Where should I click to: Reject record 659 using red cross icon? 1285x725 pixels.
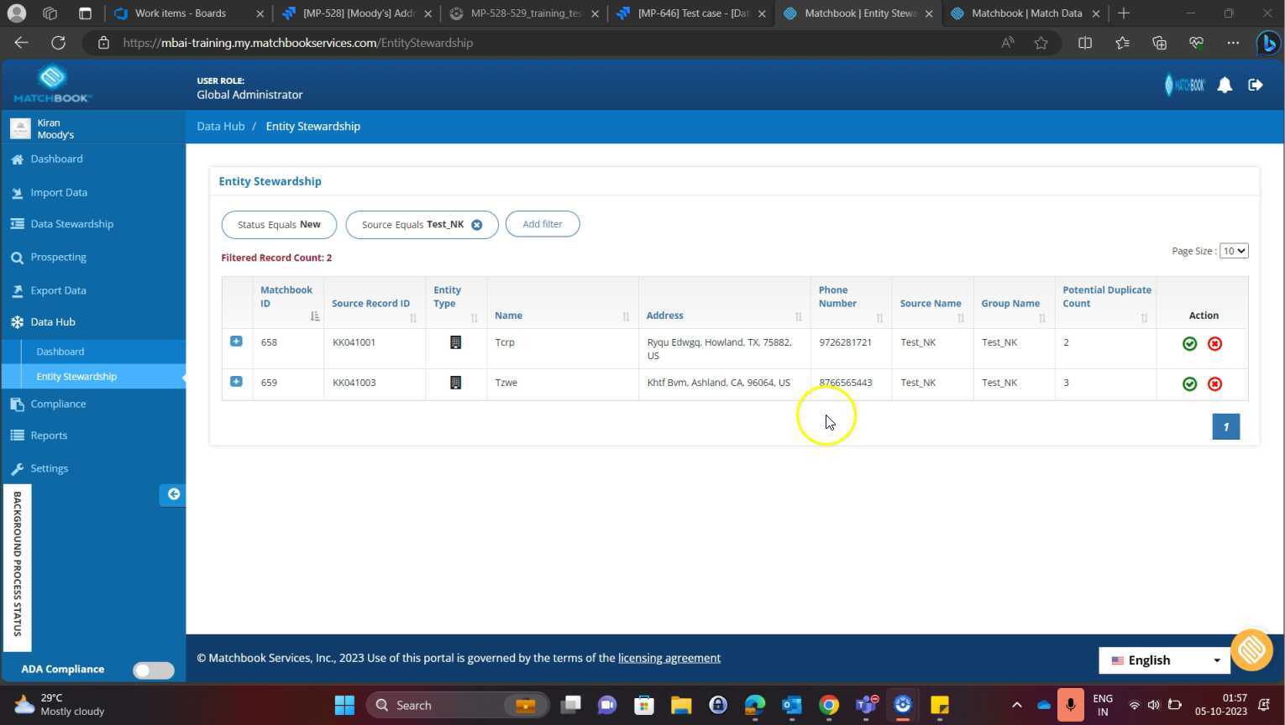click(x=1214, y=383)
